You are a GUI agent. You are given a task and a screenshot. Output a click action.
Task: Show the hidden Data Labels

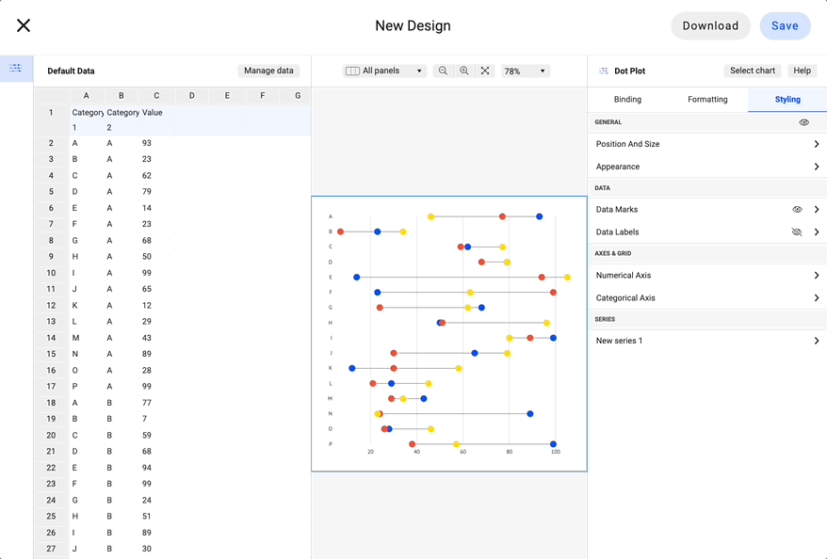click(796, 232)
